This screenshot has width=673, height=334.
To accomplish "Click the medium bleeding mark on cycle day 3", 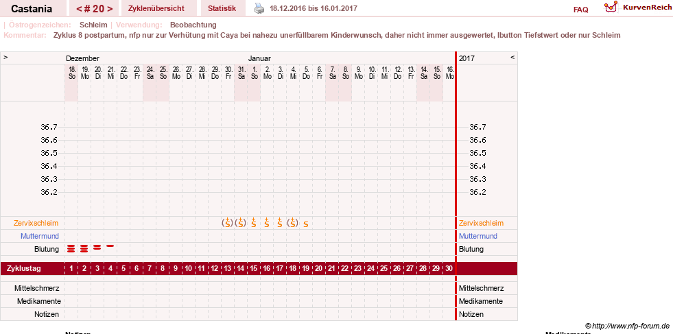I will pos(97,248).
